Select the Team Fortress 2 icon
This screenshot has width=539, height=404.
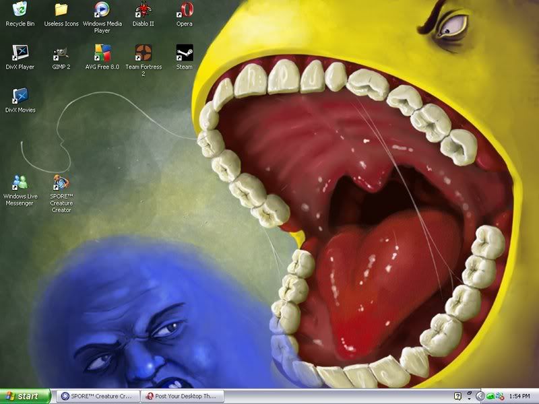143,53
